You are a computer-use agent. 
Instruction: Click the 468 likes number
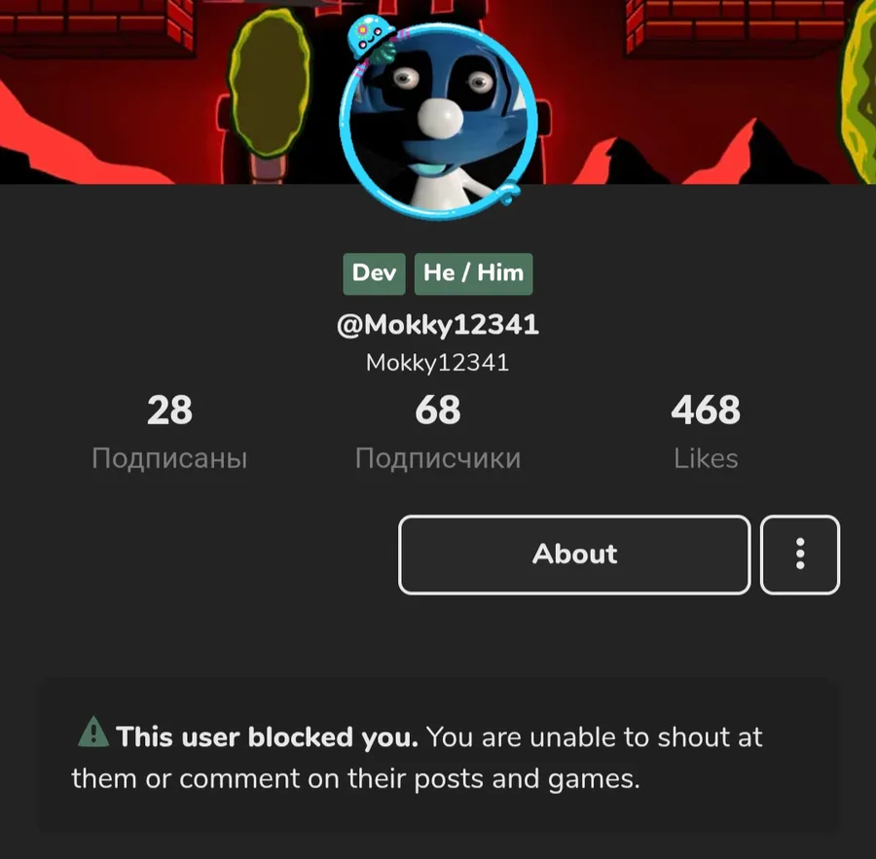706,410
